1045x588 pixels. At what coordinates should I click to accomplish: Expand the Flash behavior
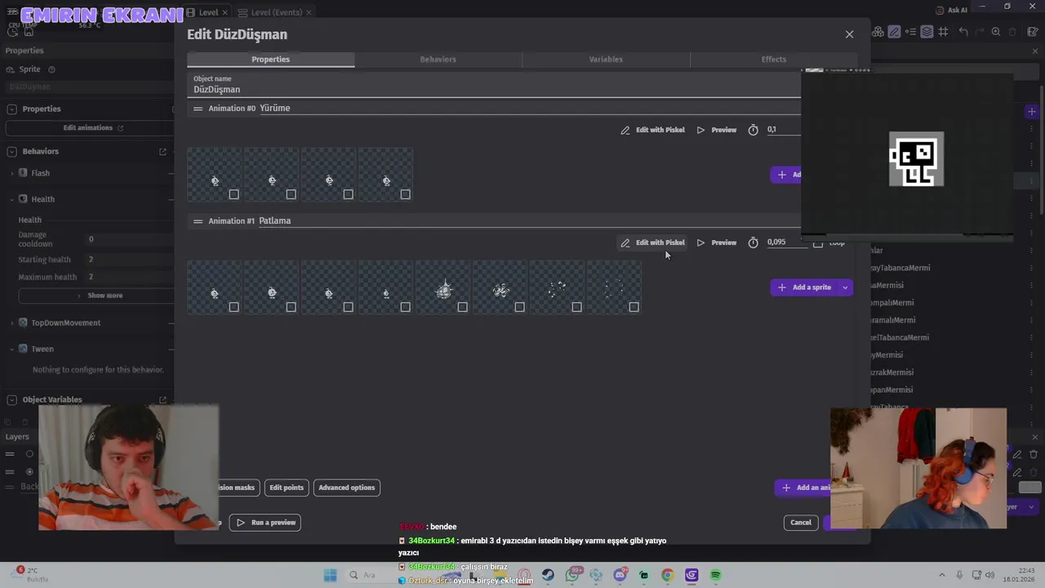coord(12,173)
